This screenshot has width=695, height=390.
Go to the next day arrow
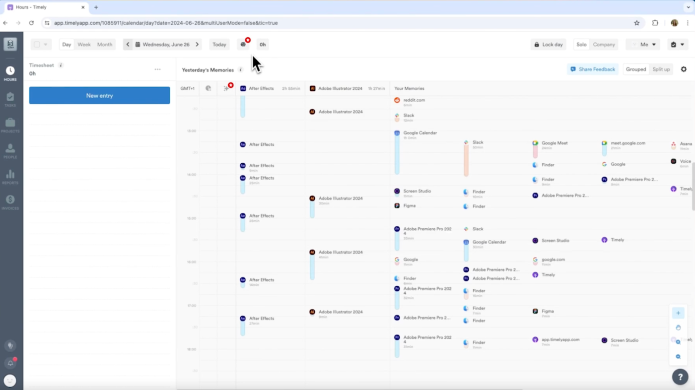coord(197,45)
